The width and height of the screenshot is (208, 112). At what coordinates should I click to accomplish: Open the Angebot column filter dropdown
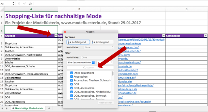(56, 36)
